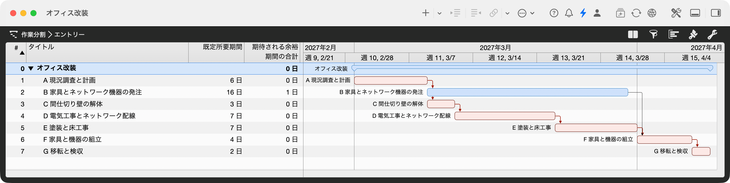The width and height of the screenshot is (730, 183).
Task: Select row D 電気工事とネットワーク配線
Action: (x=154, y=116)
